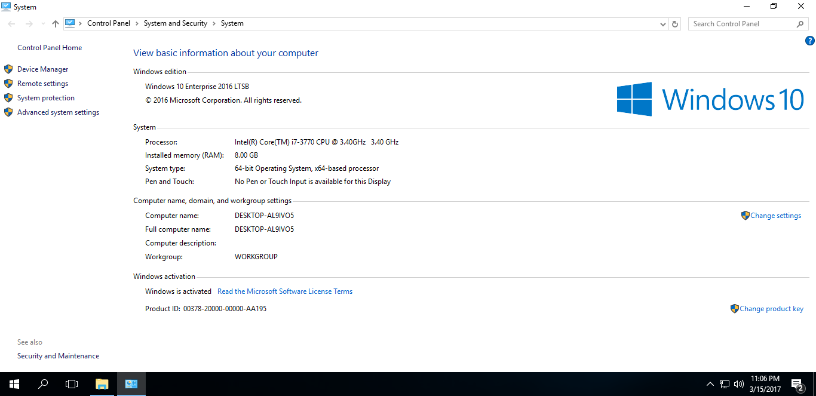Click the Back navigation arrow
The image size is (816, 396).
[12, 24]
